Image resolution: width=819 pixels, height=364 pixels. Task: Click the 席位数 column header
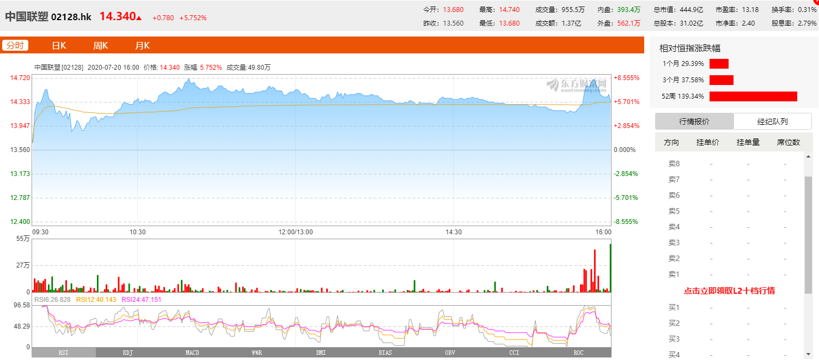click(789, 143)
